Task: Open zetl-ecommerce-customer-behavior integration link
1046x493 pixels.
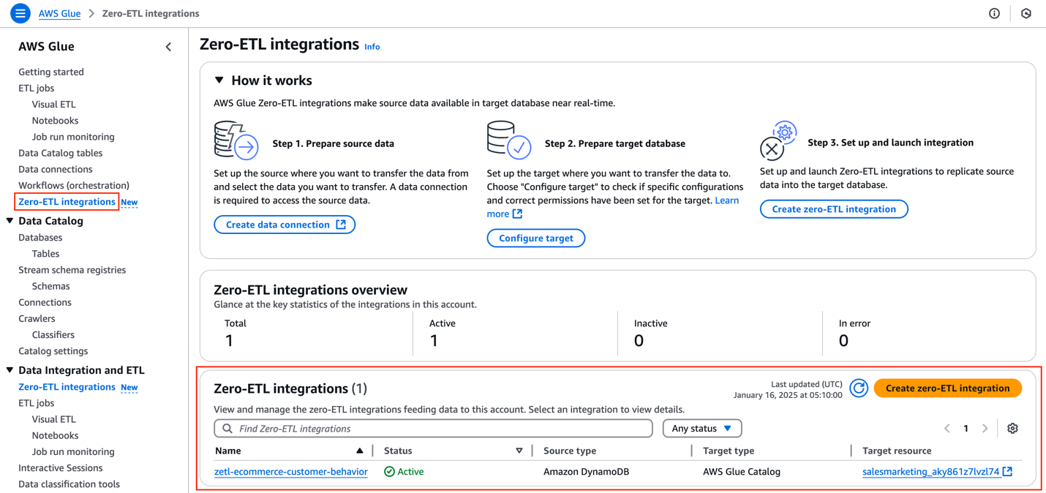Action: coord(290,472)
